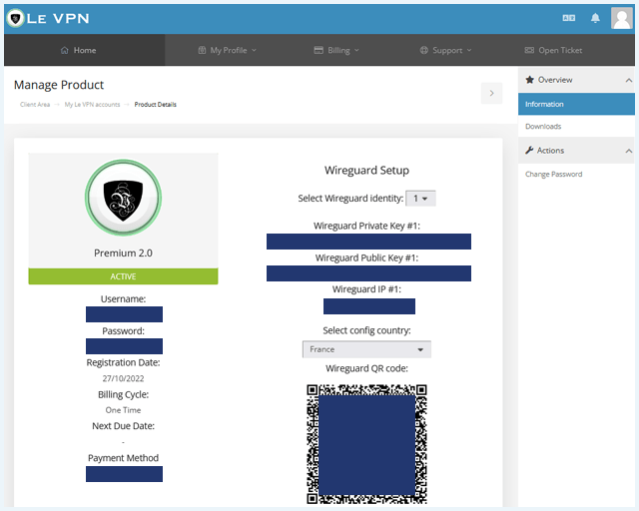The height and width of the screenshot is (511, 639).
Task: Collapse the Overview panel chevron
Action: pyautogui.click(x=629, y=80)
